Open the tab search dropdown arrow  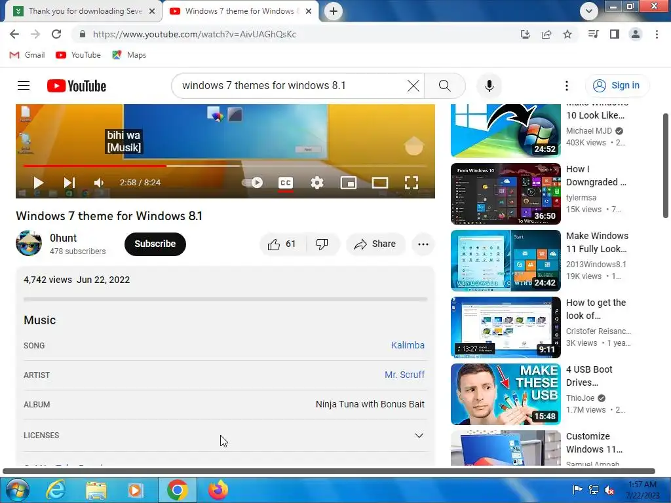(x=589, y=11)
